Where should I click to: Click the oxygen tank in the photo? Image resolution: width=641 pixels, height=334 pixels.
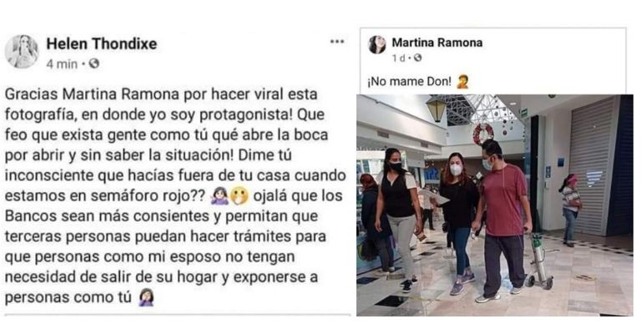click(x=540, y=261)
